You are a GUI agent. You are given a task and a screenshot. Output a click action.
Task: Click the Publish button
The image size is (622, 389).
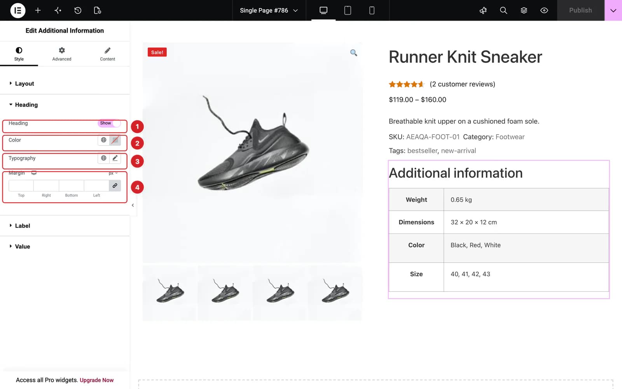coord(580,11)
